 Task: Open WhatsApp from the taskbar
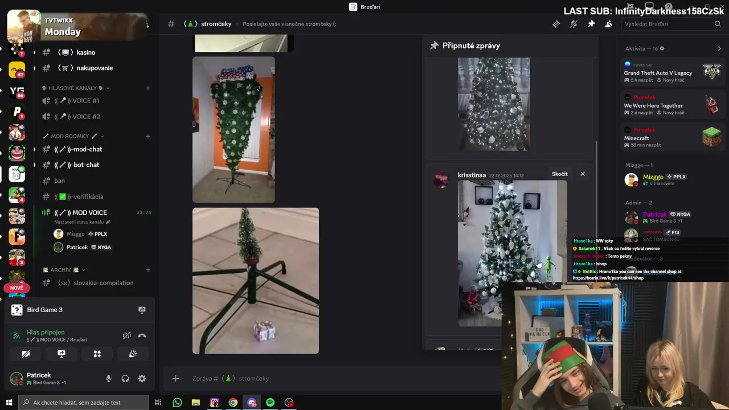pos(177,403)
